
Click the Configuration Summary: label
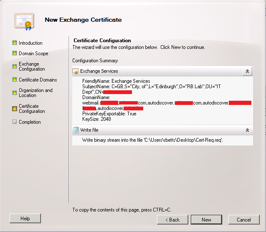(95, 61)
